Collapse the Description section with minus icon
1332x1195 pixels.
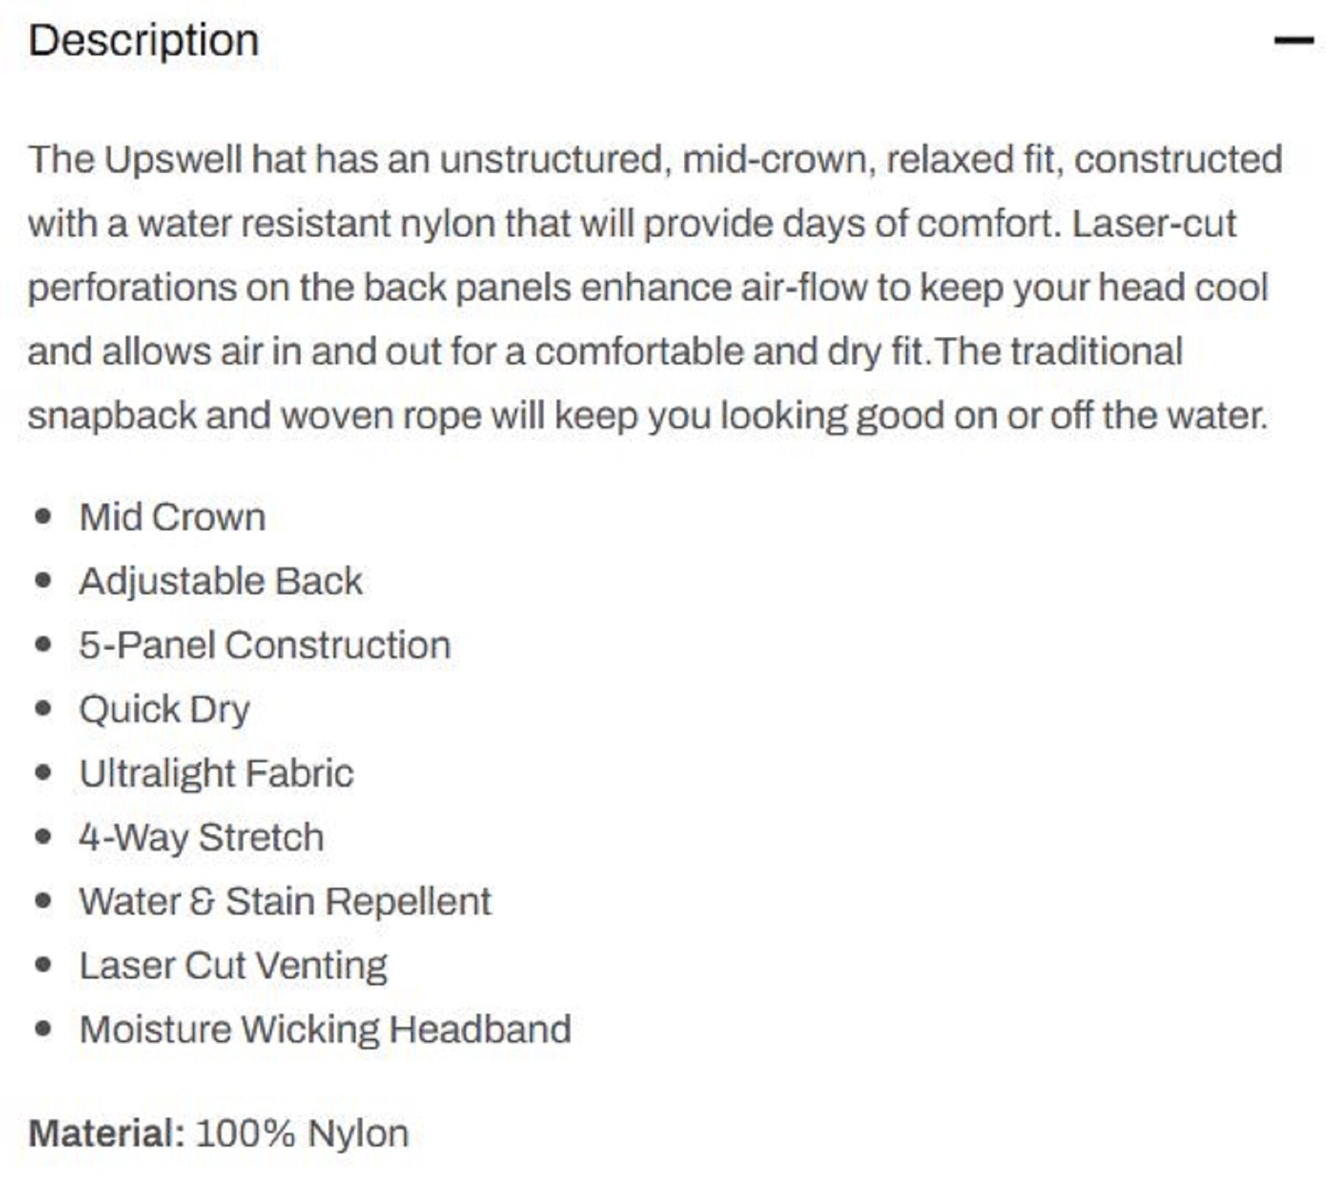point(1293,41)
